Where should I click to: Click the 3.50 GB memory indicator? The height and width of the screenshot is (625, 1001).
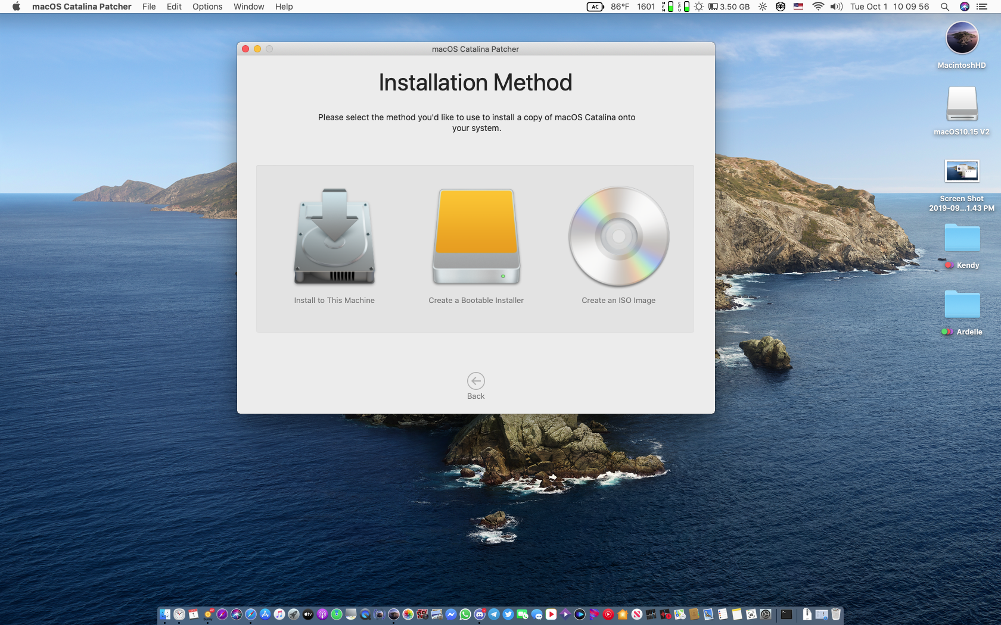point(729,7)
